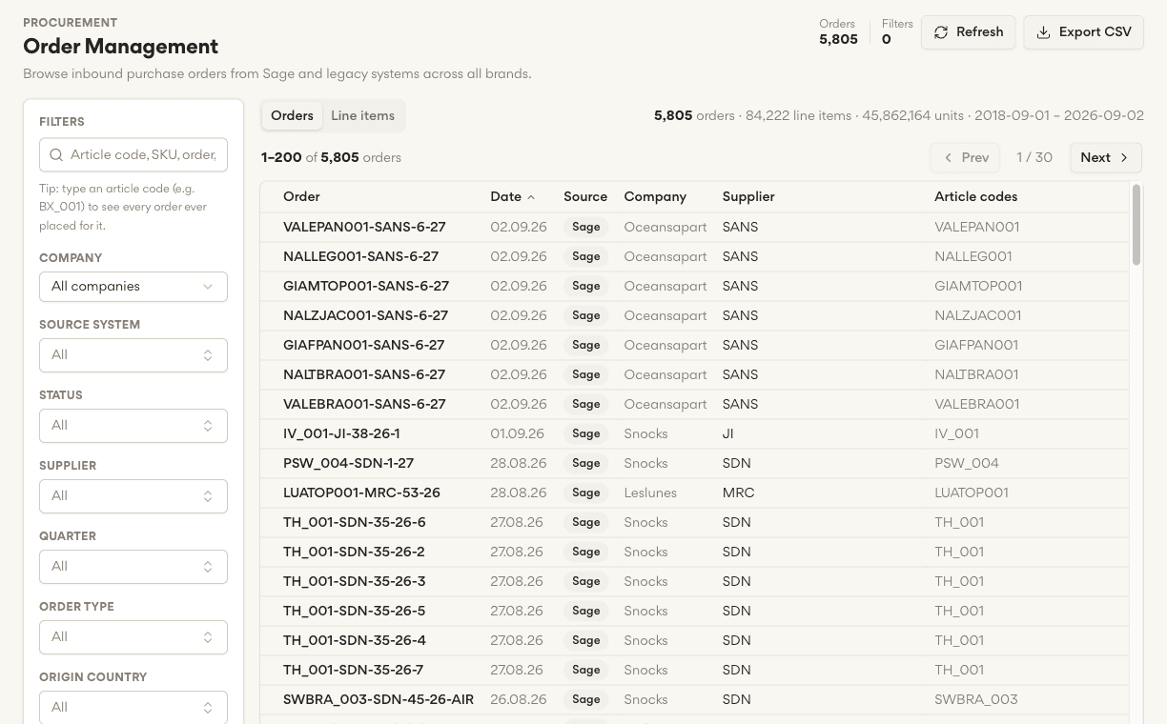Screen dimensions: 1167x724
Task: Open the Supplier filter dropdown
Action: (x=133, y=496)
